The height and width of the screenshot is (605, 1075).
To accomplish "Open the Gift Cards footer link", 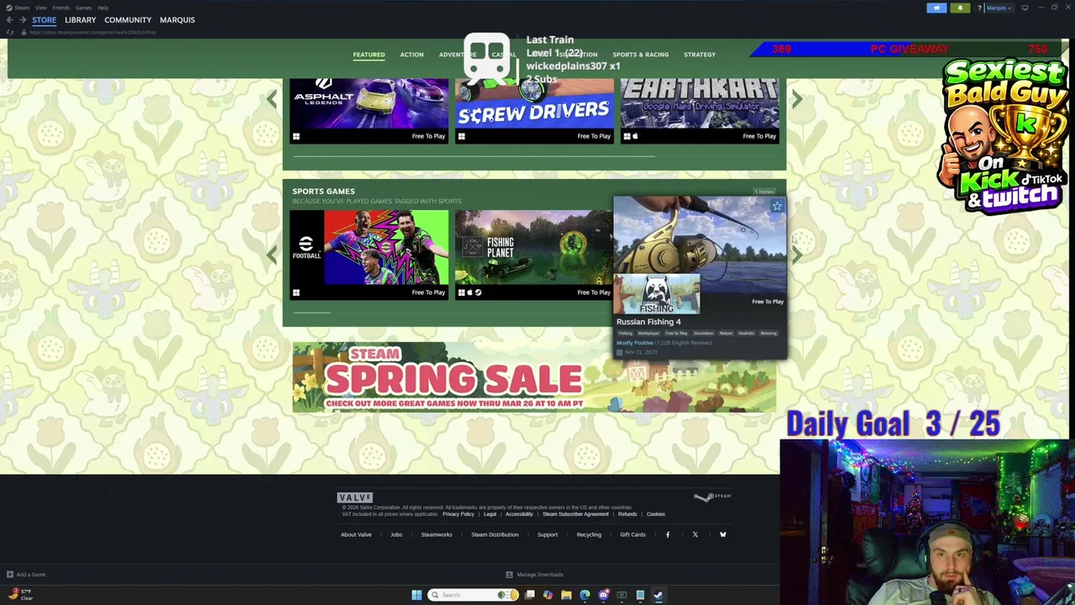I will [633, 534].
